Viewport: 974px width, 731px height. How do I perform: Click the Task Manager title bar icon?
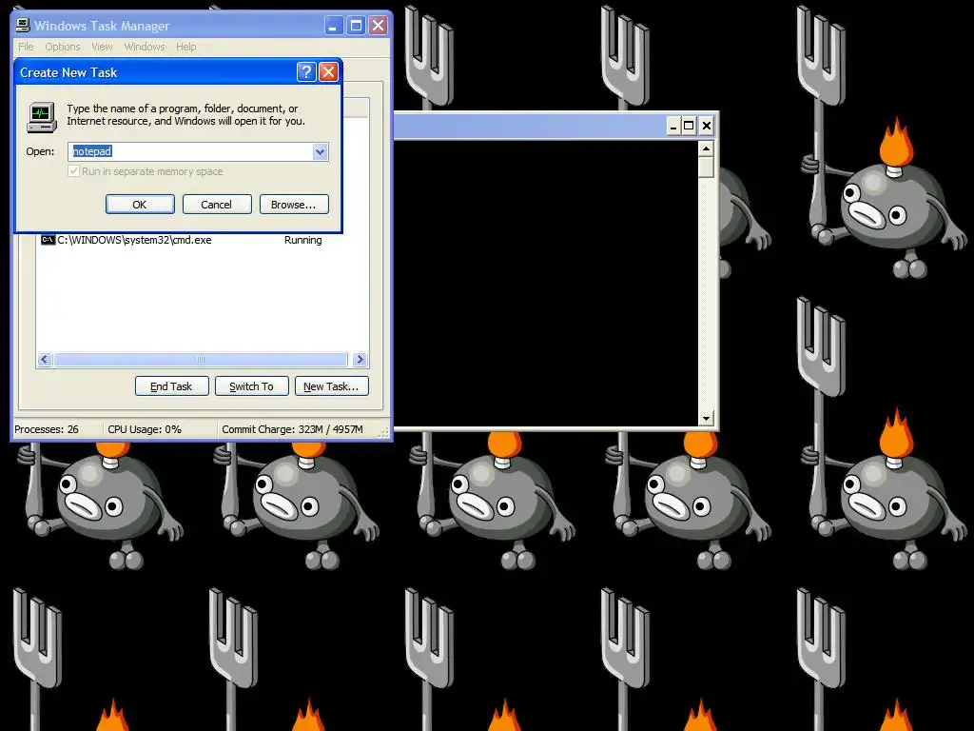click(x=23, y=26)
